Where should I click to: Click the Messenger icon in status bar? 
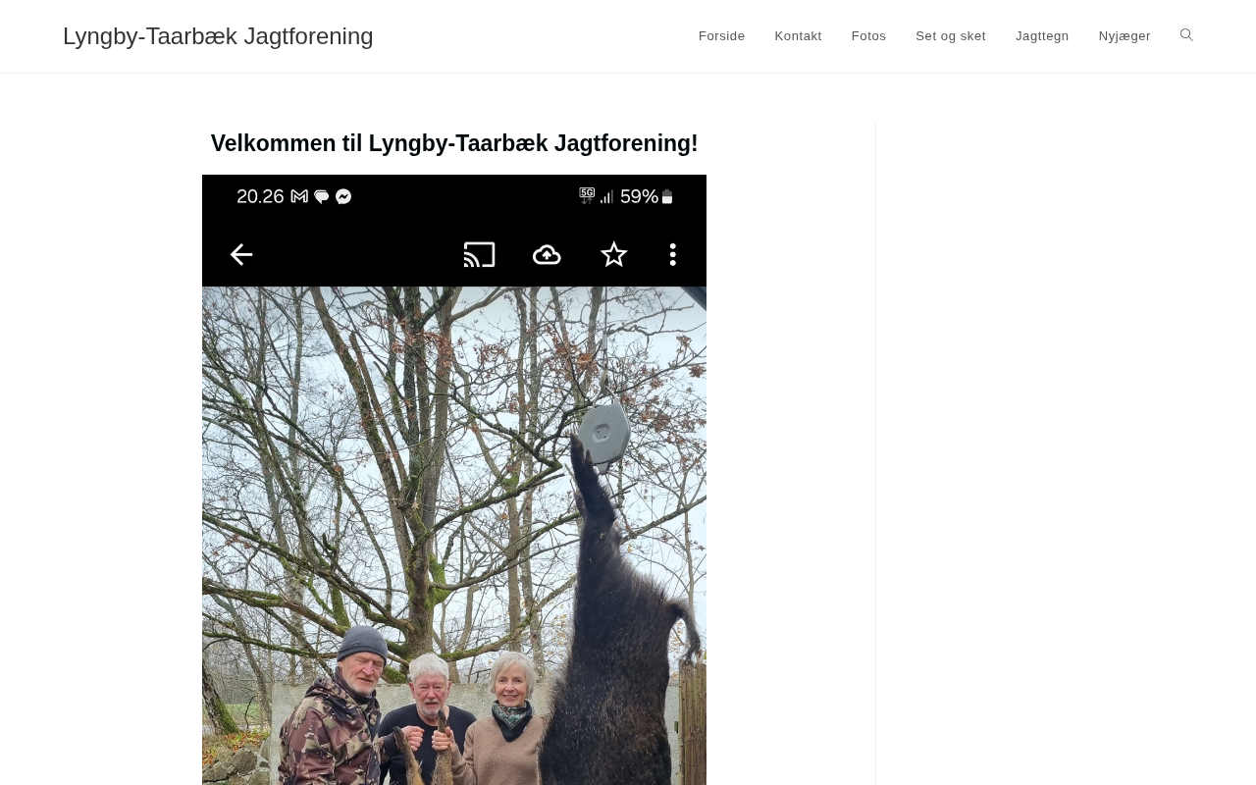[343, 196]
